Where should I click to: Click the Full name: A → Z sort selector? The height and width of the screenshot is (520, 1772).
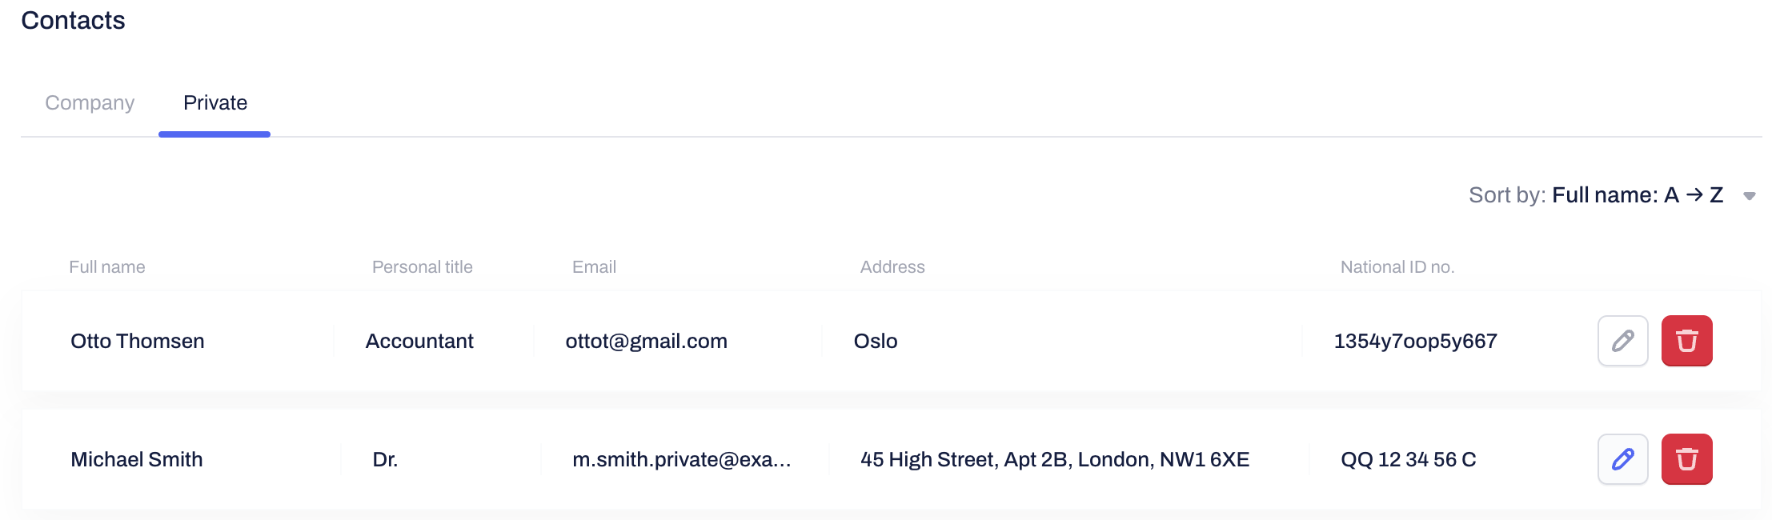click(1637, 195)
